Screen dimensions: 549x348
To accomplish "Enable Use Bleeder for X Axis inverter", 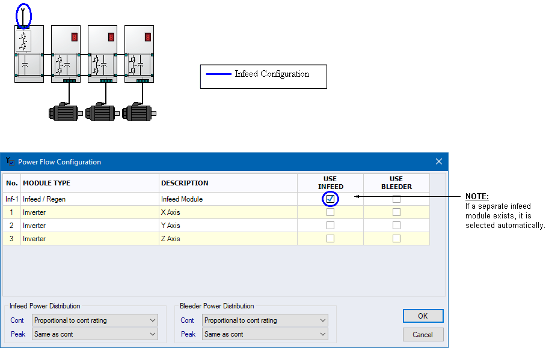I will (396, 212).
